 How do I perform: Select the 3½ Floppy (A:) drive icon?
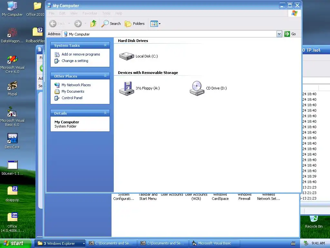coord(126,88)
